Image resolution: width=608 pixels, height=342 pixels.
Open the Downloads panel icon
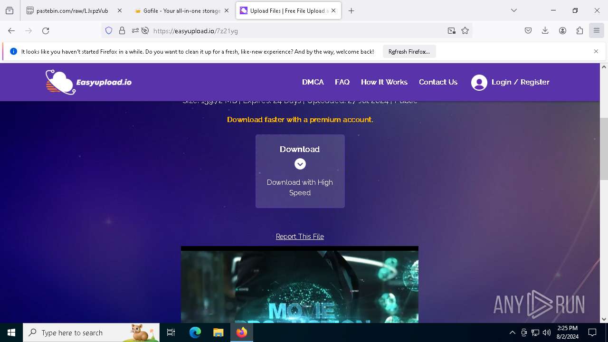tap(545, 31)
